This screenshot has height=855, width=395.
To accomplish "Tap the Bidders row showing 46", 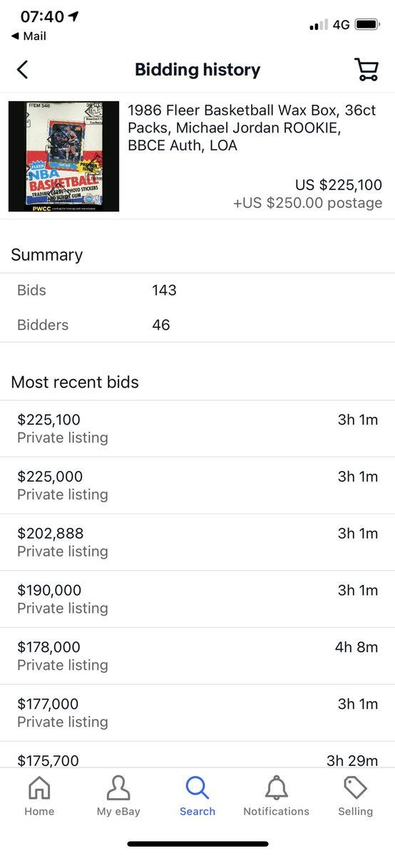I will point(197,325).
